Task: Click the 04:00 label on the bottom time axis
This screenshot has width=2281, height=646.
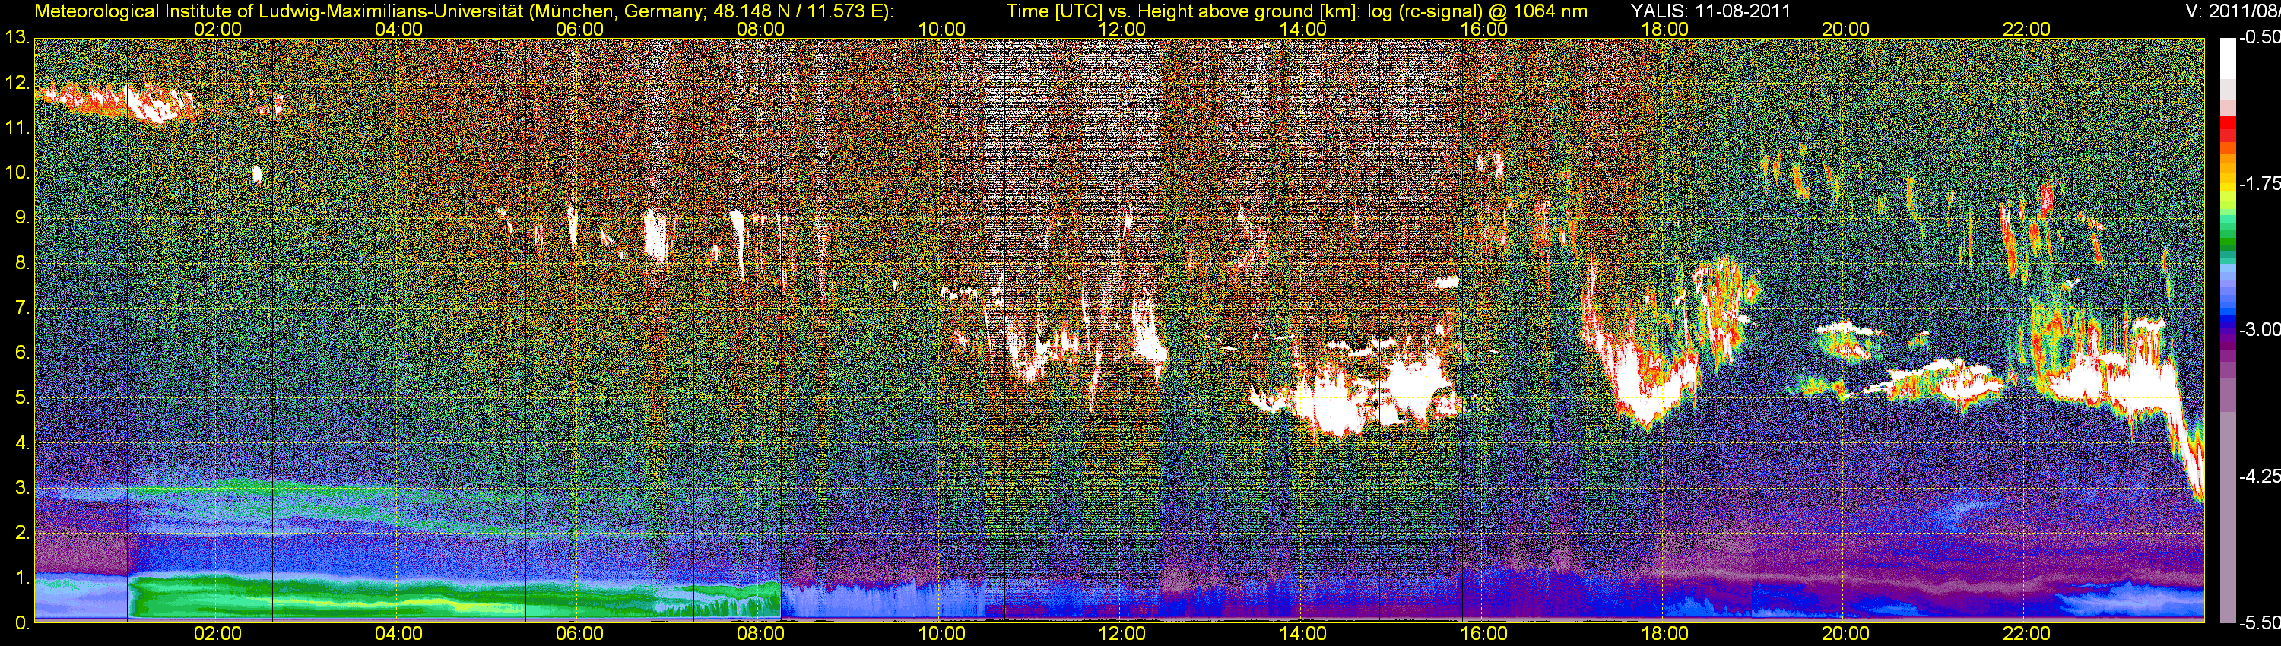Action: 398,634
